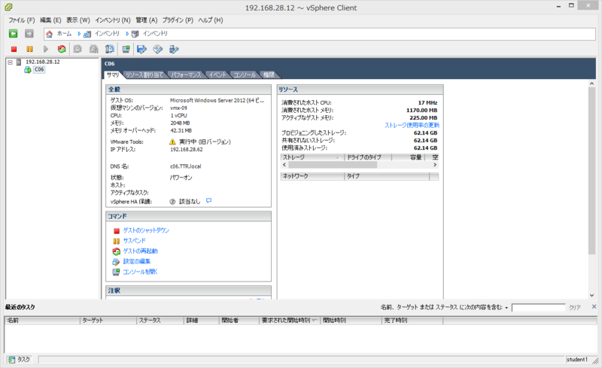Select the サマリ tab
This screenshot has height=368, width=602.
113,75
